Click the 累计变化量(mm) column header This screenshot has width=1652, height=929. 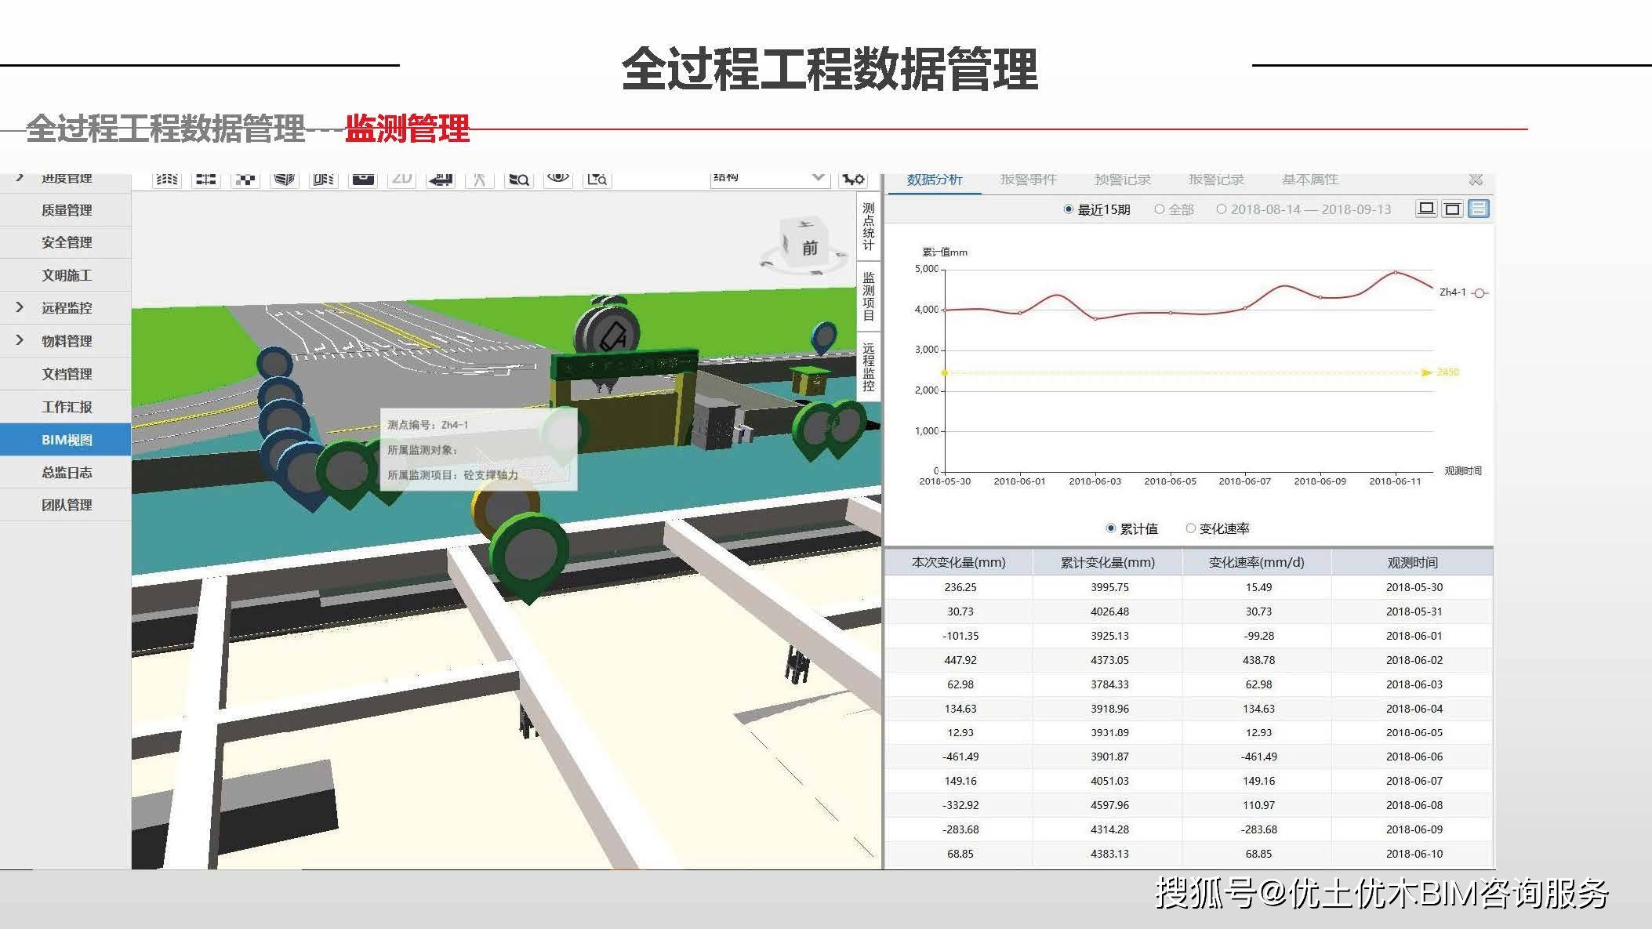point(1107,562)
